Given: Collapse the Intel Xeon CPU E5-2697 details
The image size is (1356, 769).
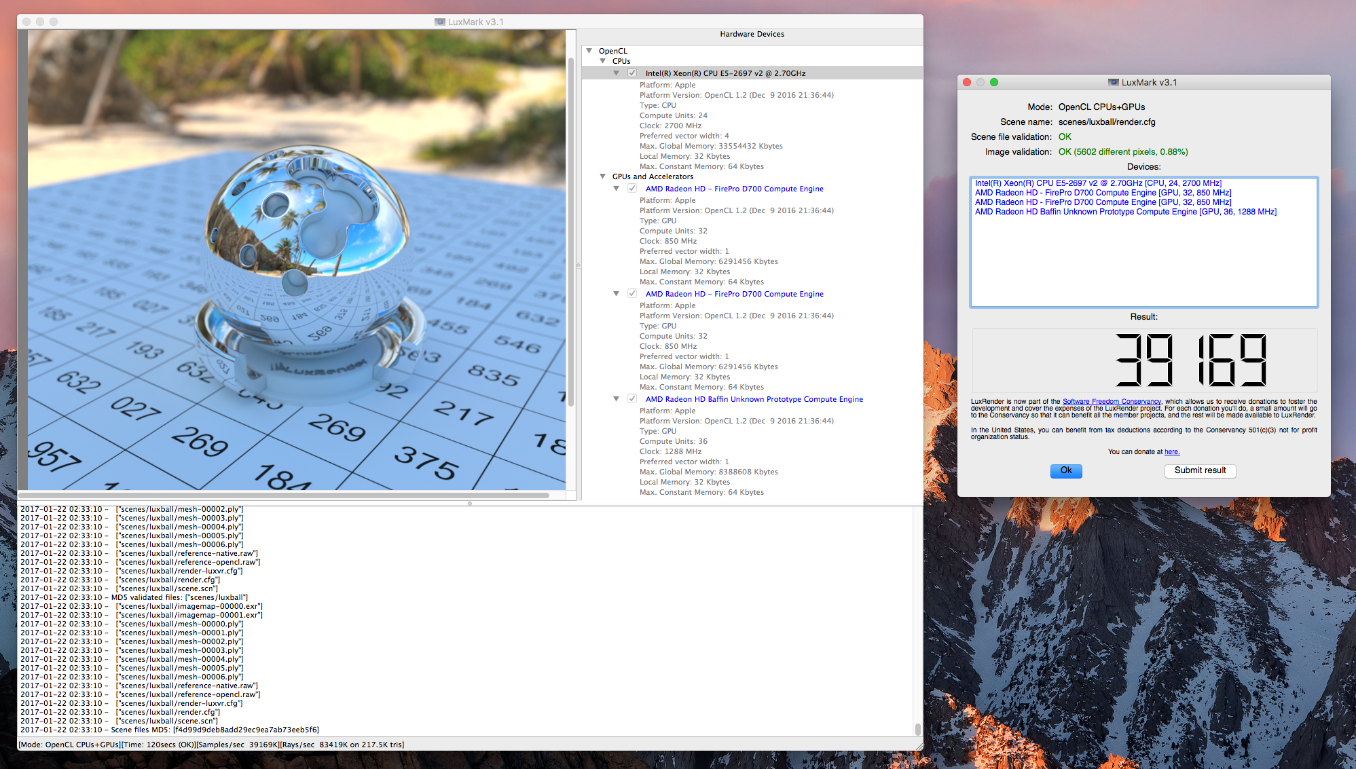Looking at the screenshot, I should tap(616, 73).
